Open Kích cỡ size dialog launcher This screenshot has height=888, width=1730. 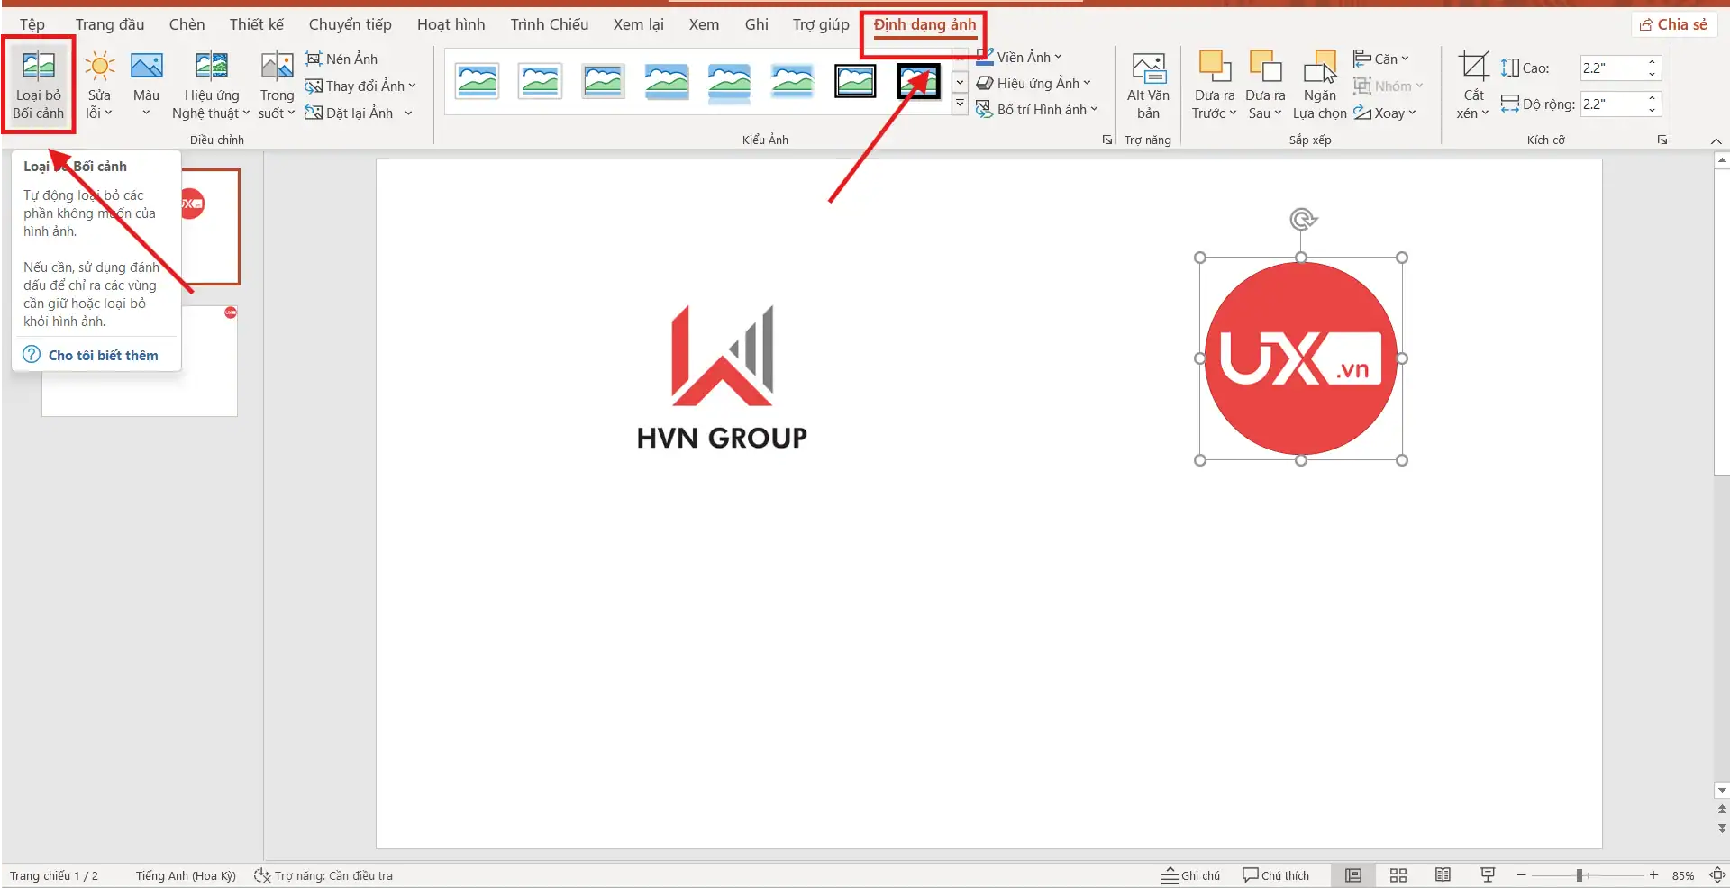coord(1662,140)
